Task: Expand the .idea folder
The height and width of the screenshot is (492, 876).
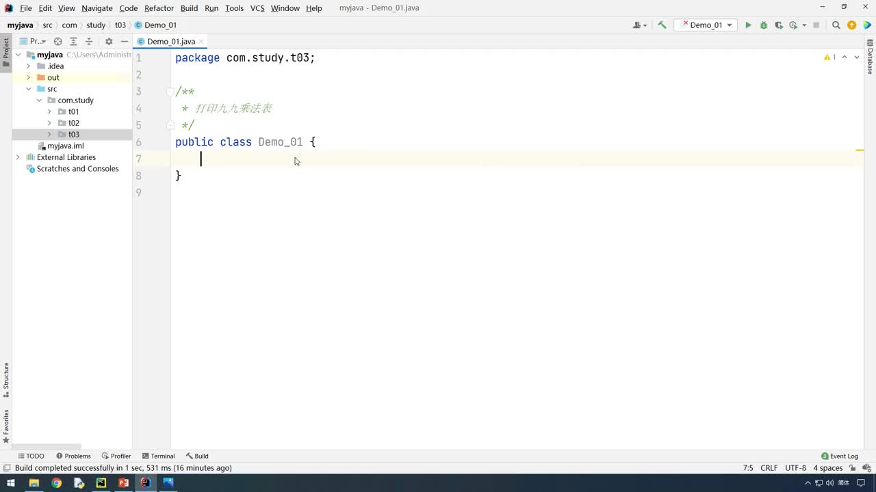Action: tap(29, 66)
